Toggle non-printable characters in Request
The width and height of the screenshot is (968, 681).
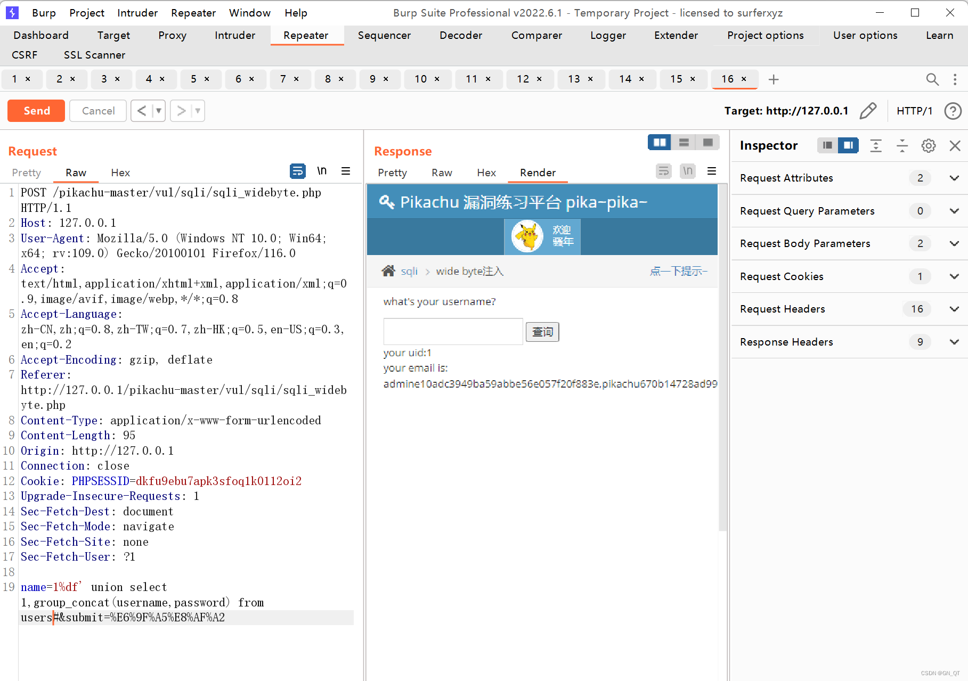[322, 171]
